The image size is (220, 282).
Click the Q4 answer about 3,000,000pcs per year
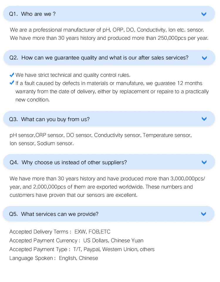pyautogui.click(x=107, y=187)
